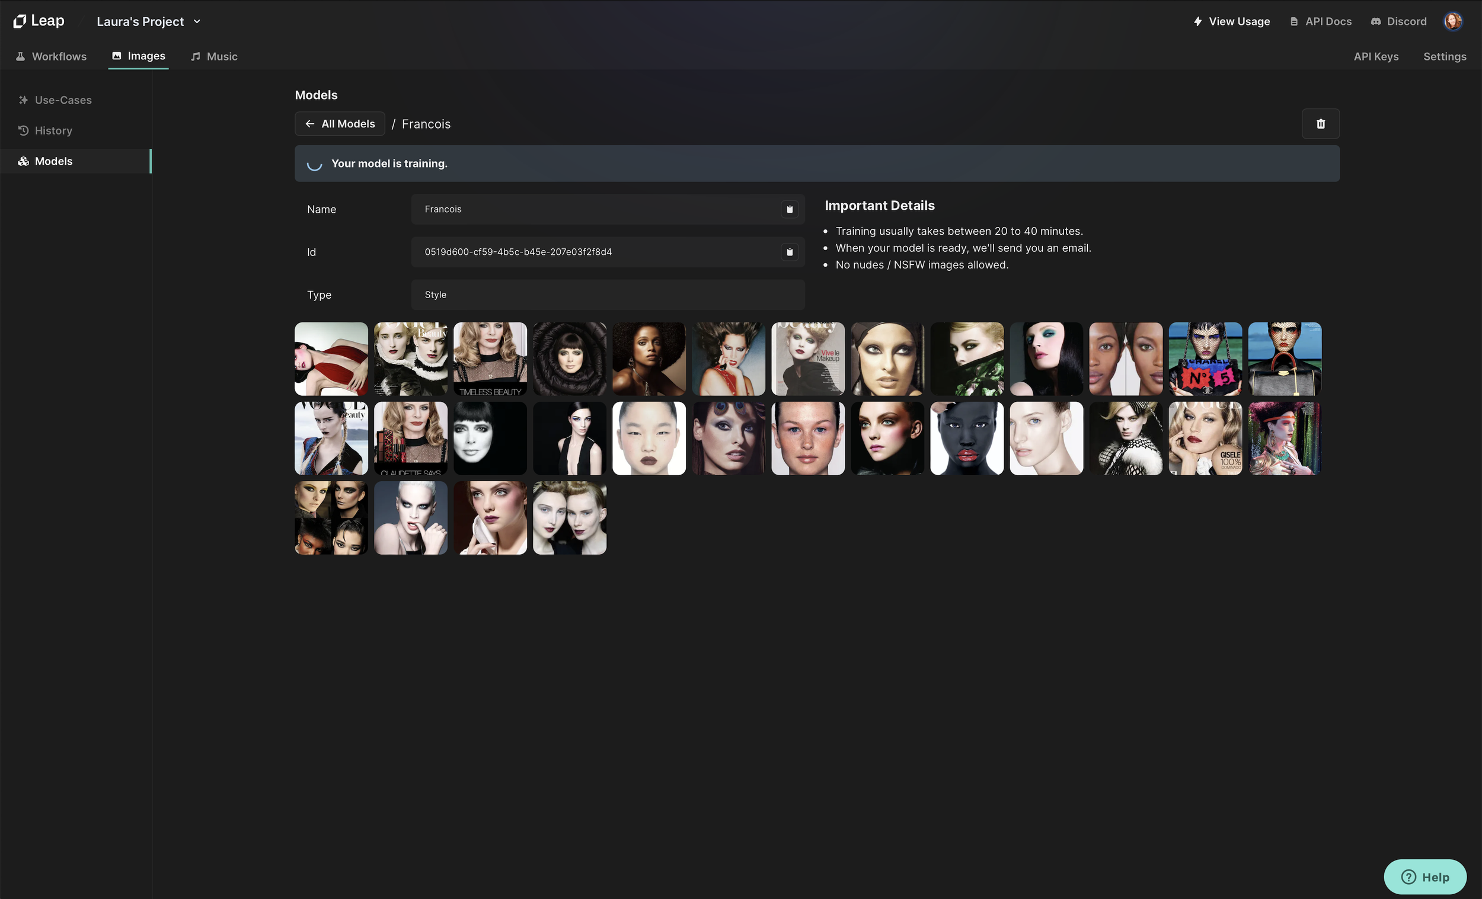Select Models in the sidebar
Image resolution: width=1482 pixels, height=899 pixels.
pos(53,161)
